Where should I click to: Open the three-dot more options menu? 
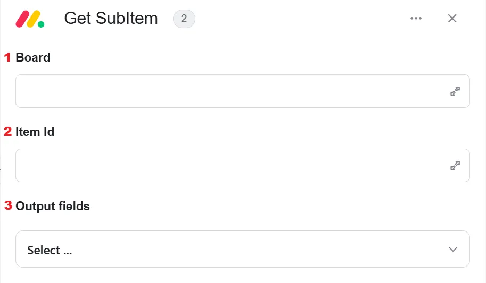[x=416, y=18]
